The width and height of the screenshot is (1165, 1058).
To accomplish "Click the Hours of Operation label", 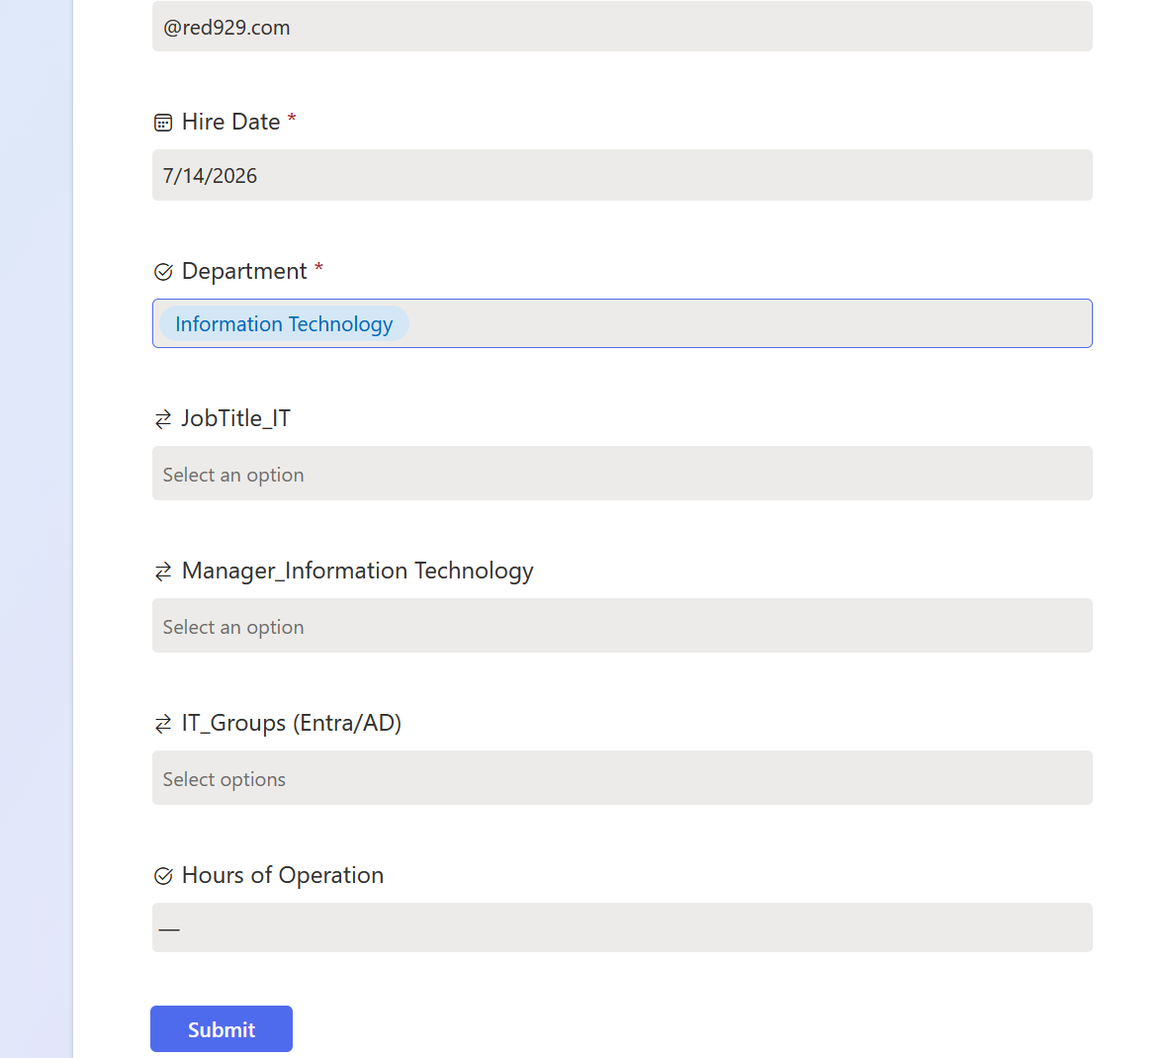I will pos(283,875).
